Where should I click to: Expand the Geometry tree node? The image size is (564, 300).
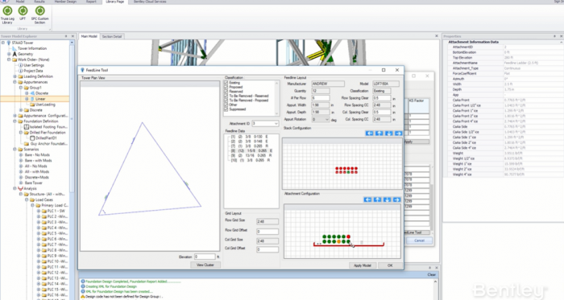coord(9,54)
